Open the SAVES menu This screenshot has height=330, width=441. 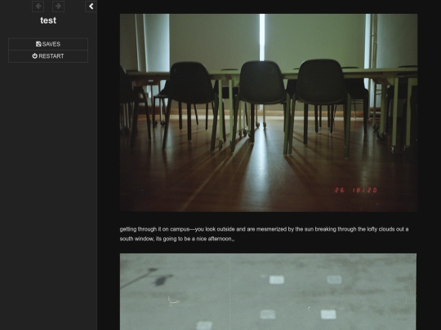(x=48, y=44)
